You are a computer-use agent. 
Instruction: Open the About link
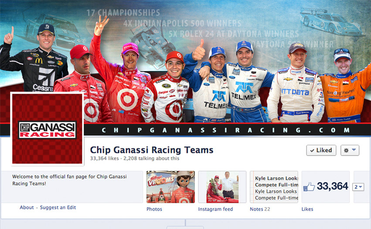27,207
